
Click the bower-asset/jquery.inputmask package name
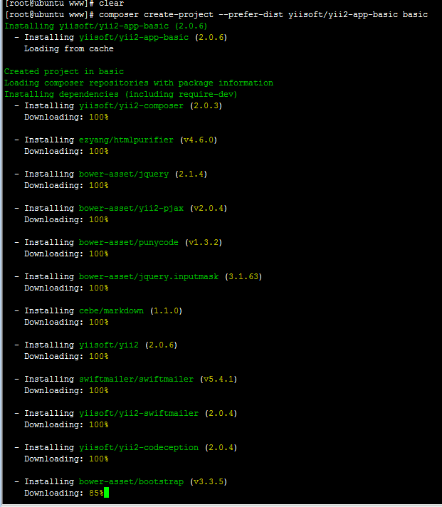149,276
